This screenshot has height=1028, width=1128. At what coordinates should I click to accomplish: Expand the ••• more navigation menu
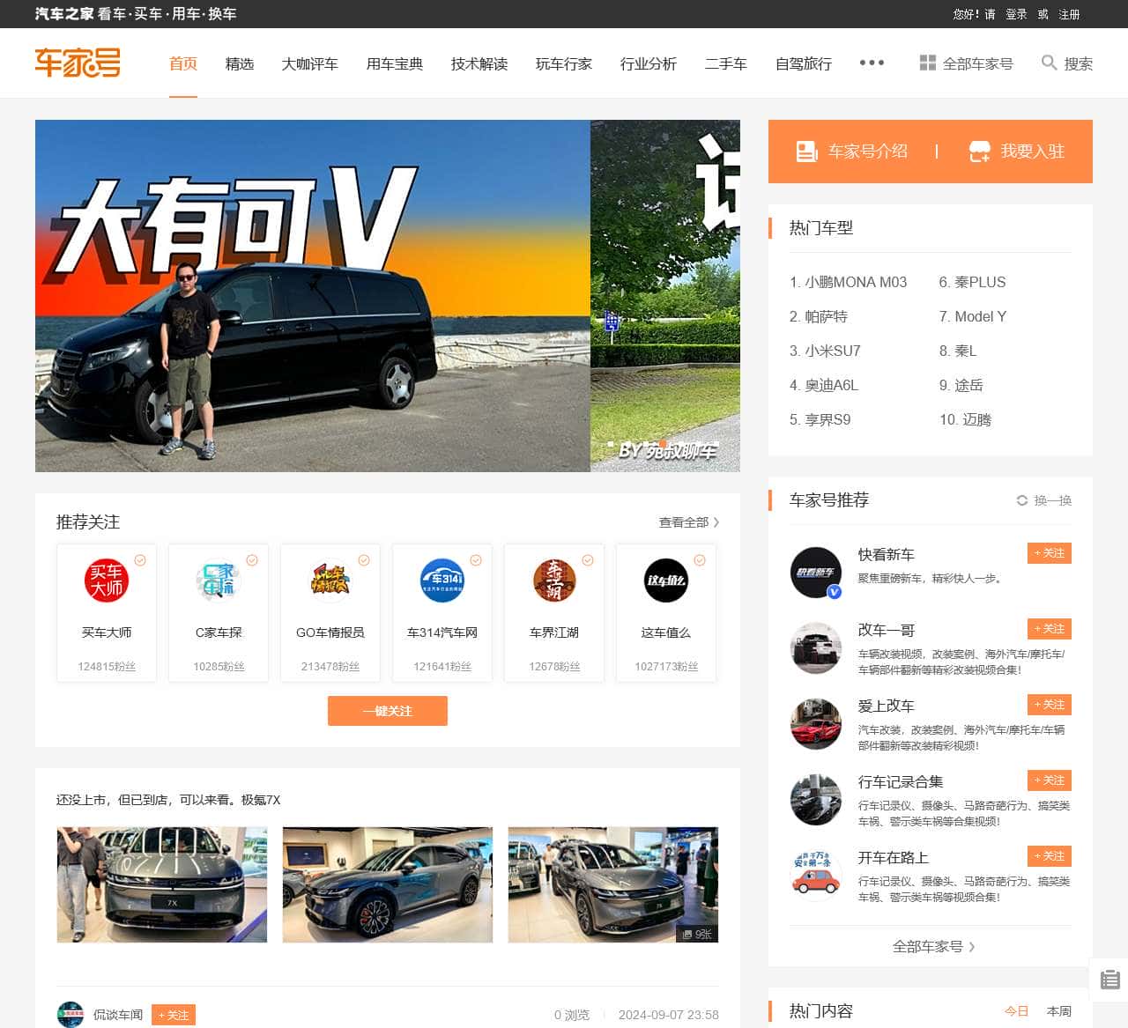pyautogui.click(x=872, y=63)
